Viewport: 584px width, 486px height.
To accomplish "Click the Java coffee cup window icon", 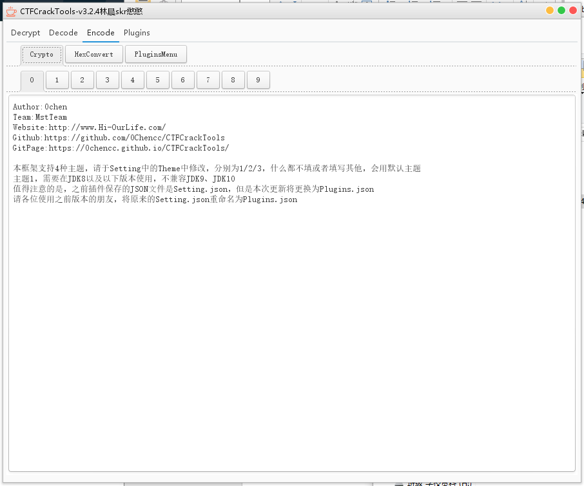I will click(11, 12).
